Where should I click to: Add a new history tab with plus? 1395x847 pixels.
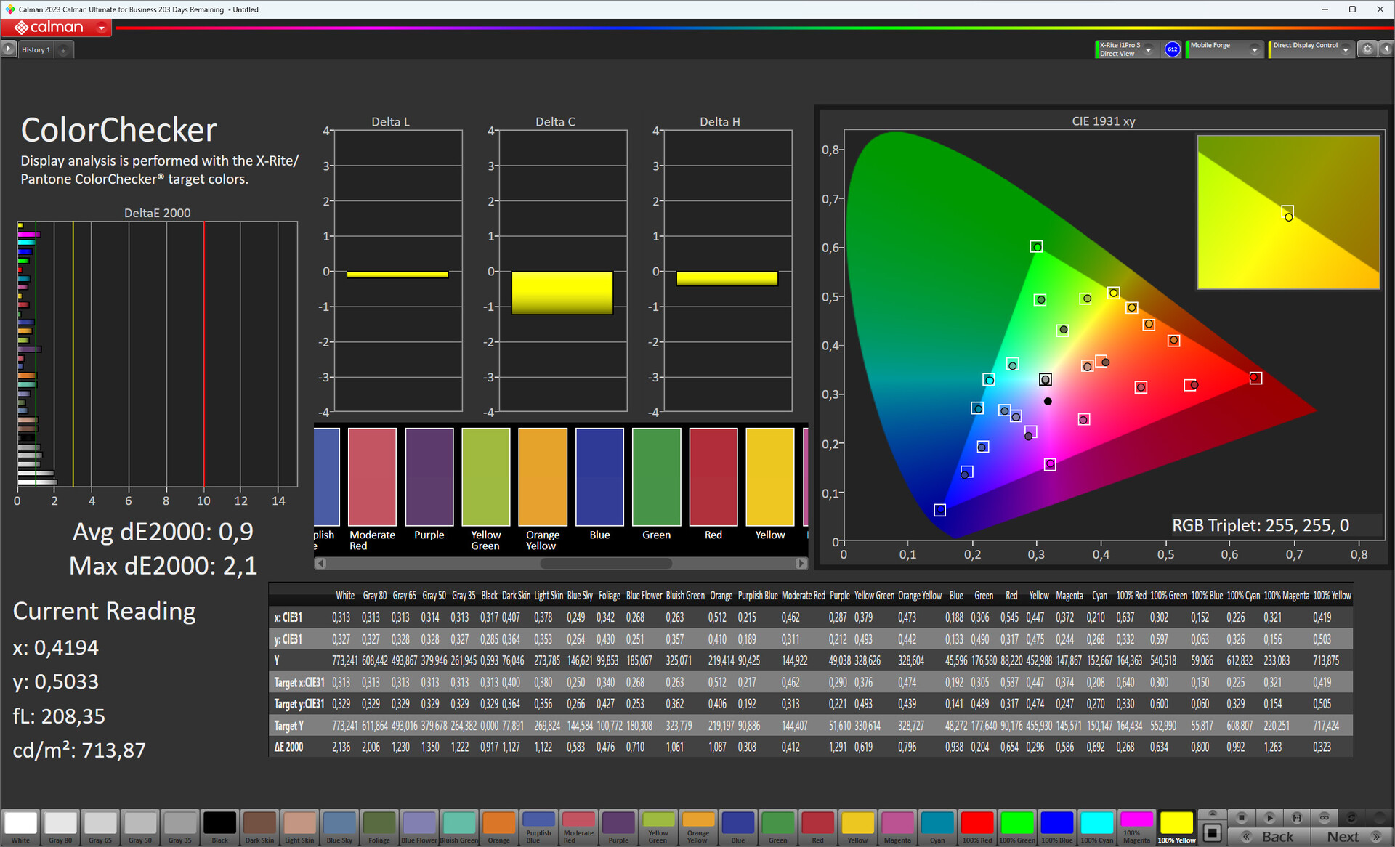[64, 50]
